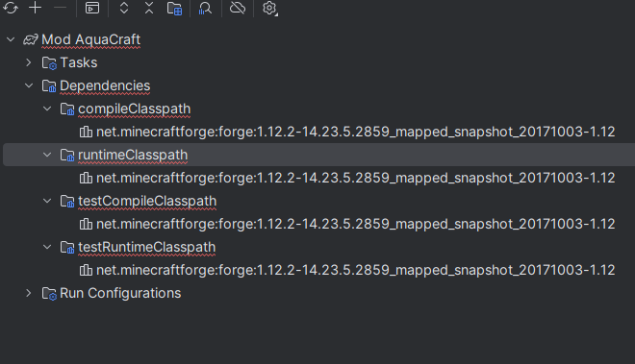Viewport: 635px width, 364px height.
Task: Click library icon of compileClasspath forge entry
Action: 86,132
